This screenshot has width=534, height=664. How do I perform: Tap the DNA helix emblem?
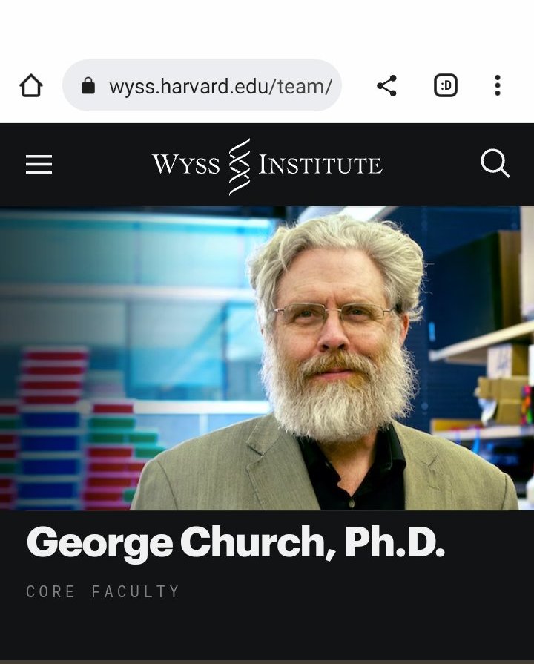(240, 166)
